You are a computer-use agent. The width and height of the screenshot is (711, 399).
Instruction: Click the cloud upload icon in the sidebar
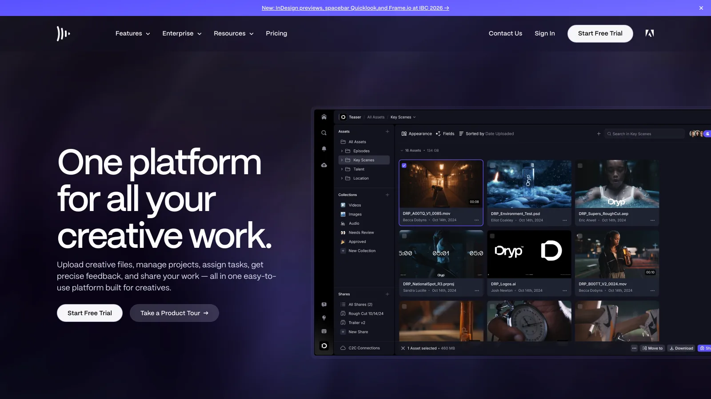(x=324, y=165)
